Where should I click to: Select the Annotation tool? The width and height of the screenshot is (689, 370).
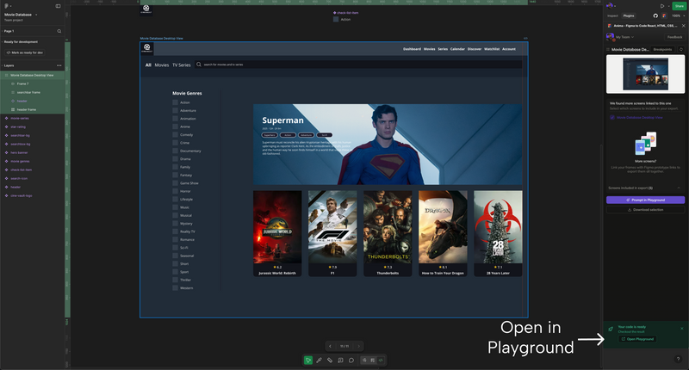point(340,361)
